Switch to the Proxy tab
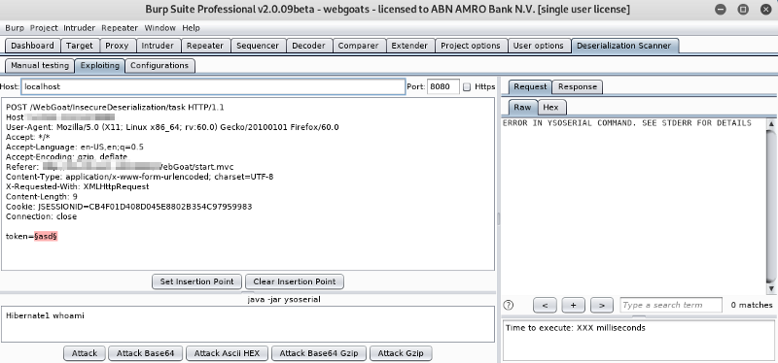 click(x=117, y=46)
